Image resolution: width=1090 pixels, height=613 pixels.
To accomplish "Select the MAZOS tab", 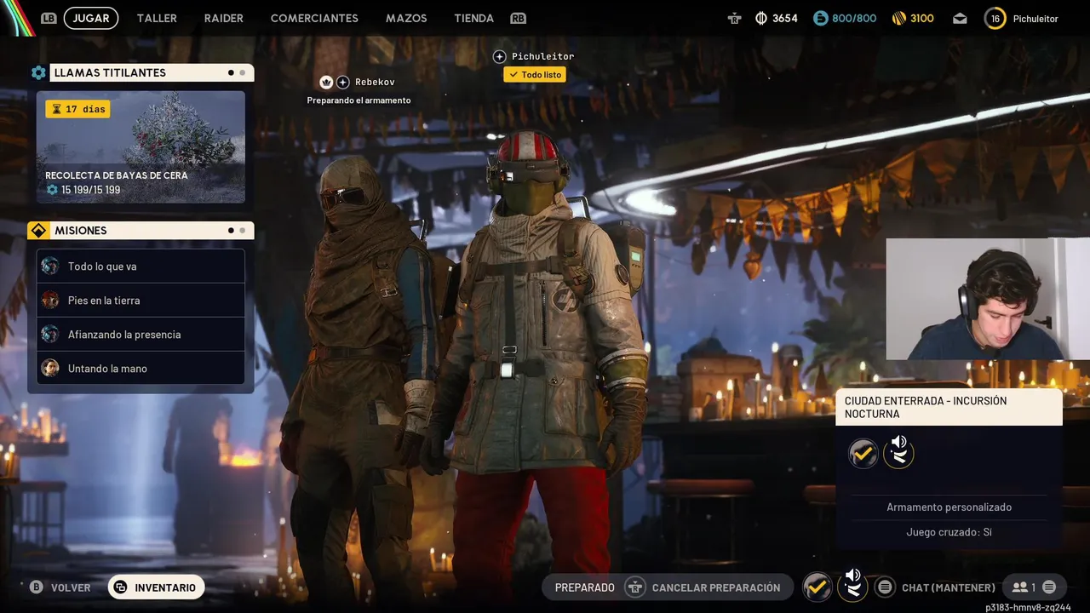I will tap(406, 18).
